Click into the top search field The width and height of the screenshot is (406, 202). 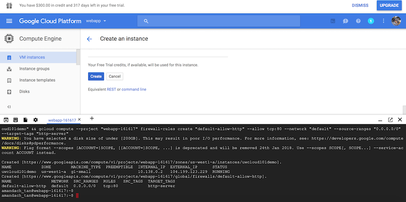click(219, 21)
